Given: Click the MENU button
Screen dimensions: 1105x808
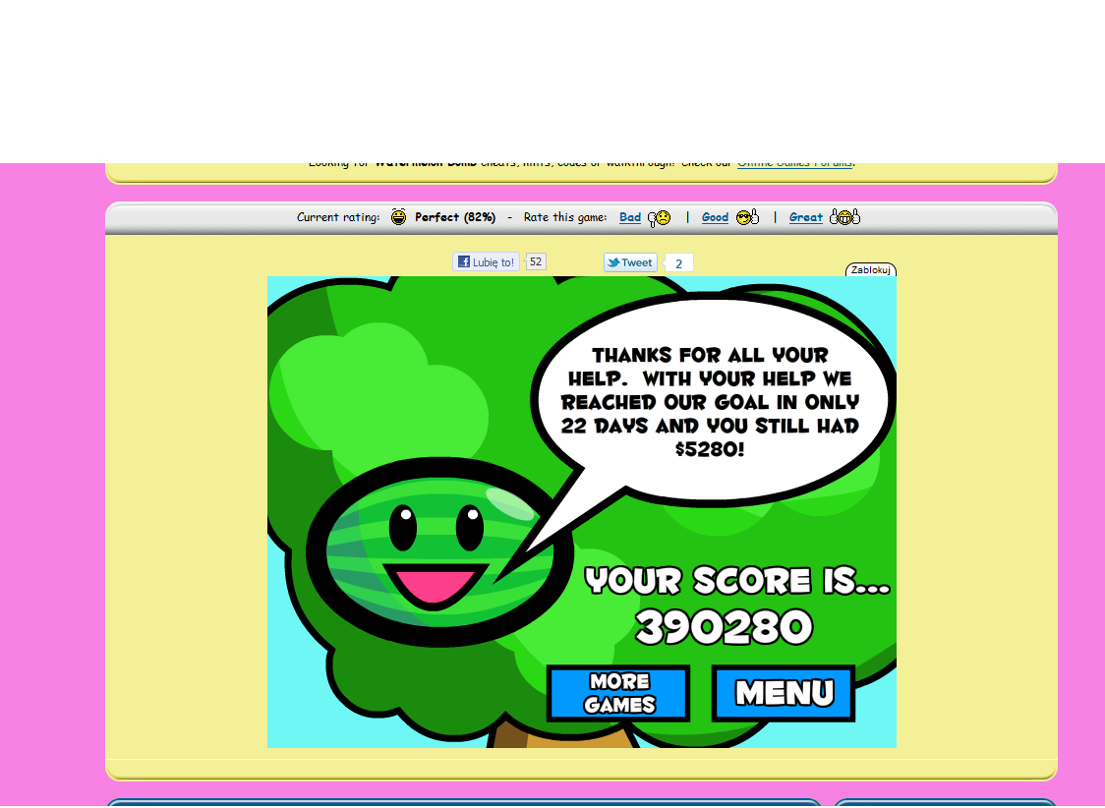Looking at the screenshot, I should pyautogui.click(x=783, y=693).
